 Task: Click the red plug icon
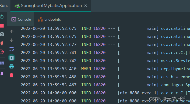tap(2, 43)
